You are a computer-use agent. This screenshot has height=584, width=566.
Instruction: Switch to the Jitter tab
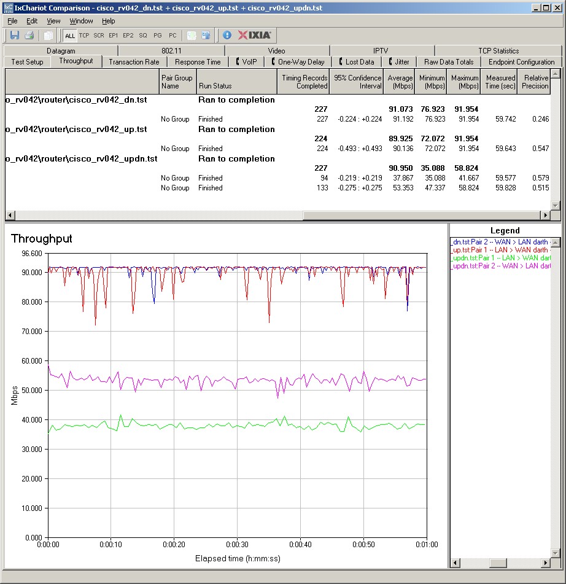coord(399,62)
